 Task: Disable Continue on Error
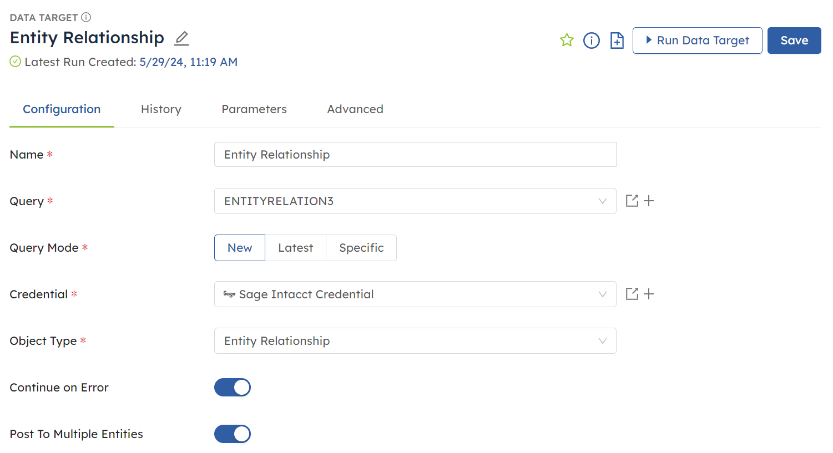coord(233,387)
